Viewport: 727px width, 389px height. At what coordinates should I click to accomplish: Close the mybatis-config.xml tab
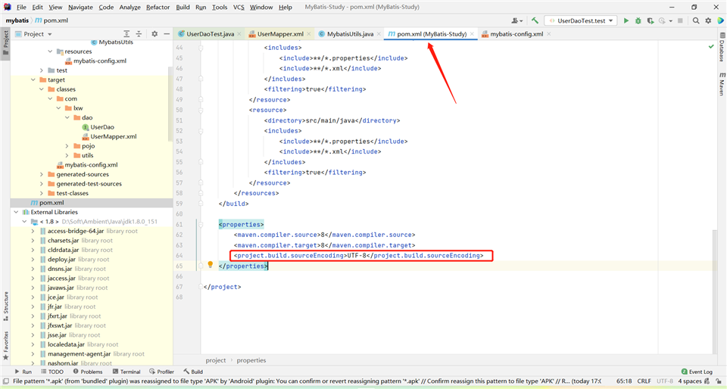coord(548,34)
